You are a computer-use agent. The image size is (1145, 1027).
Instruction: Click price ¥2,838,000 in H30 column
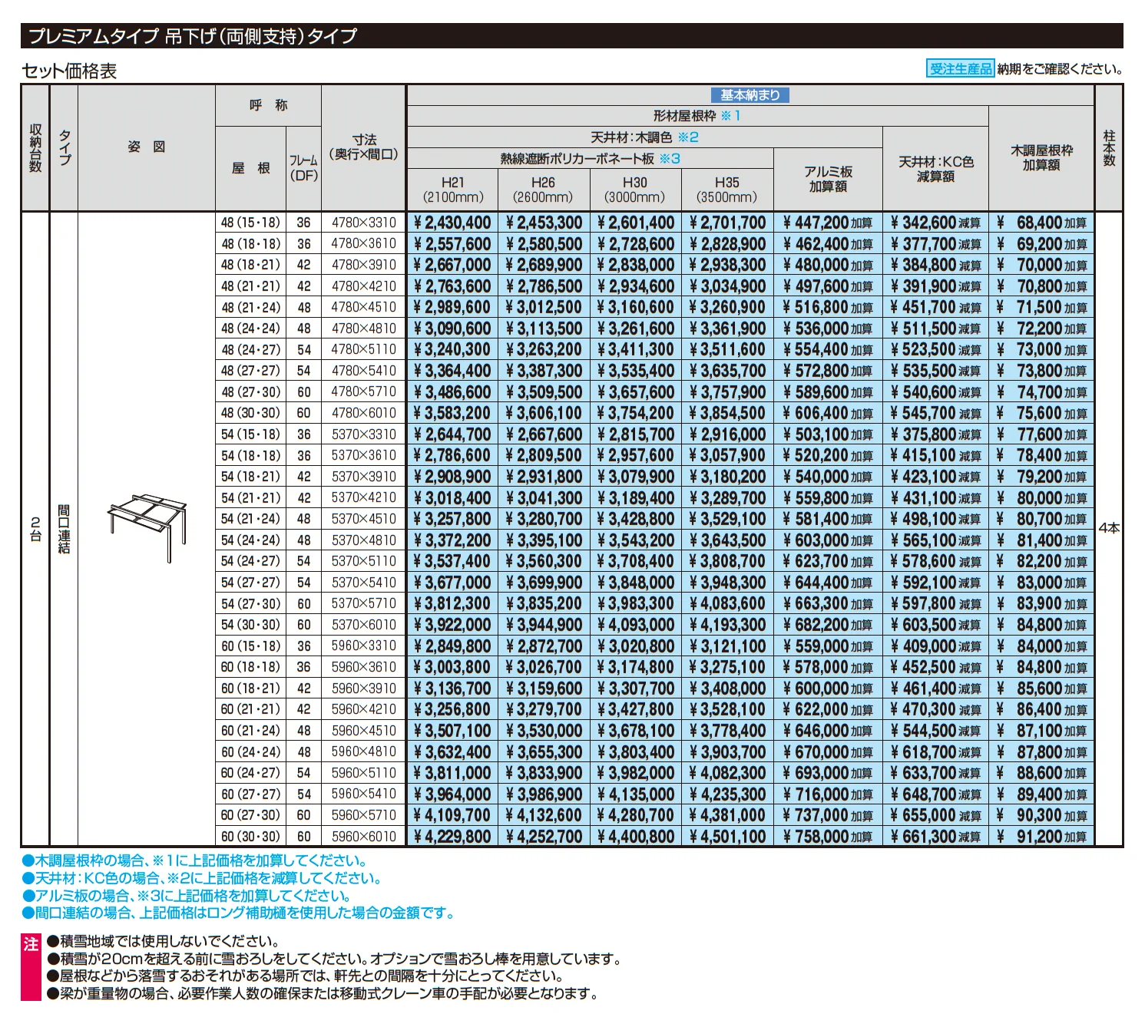[x=635, y=265]
